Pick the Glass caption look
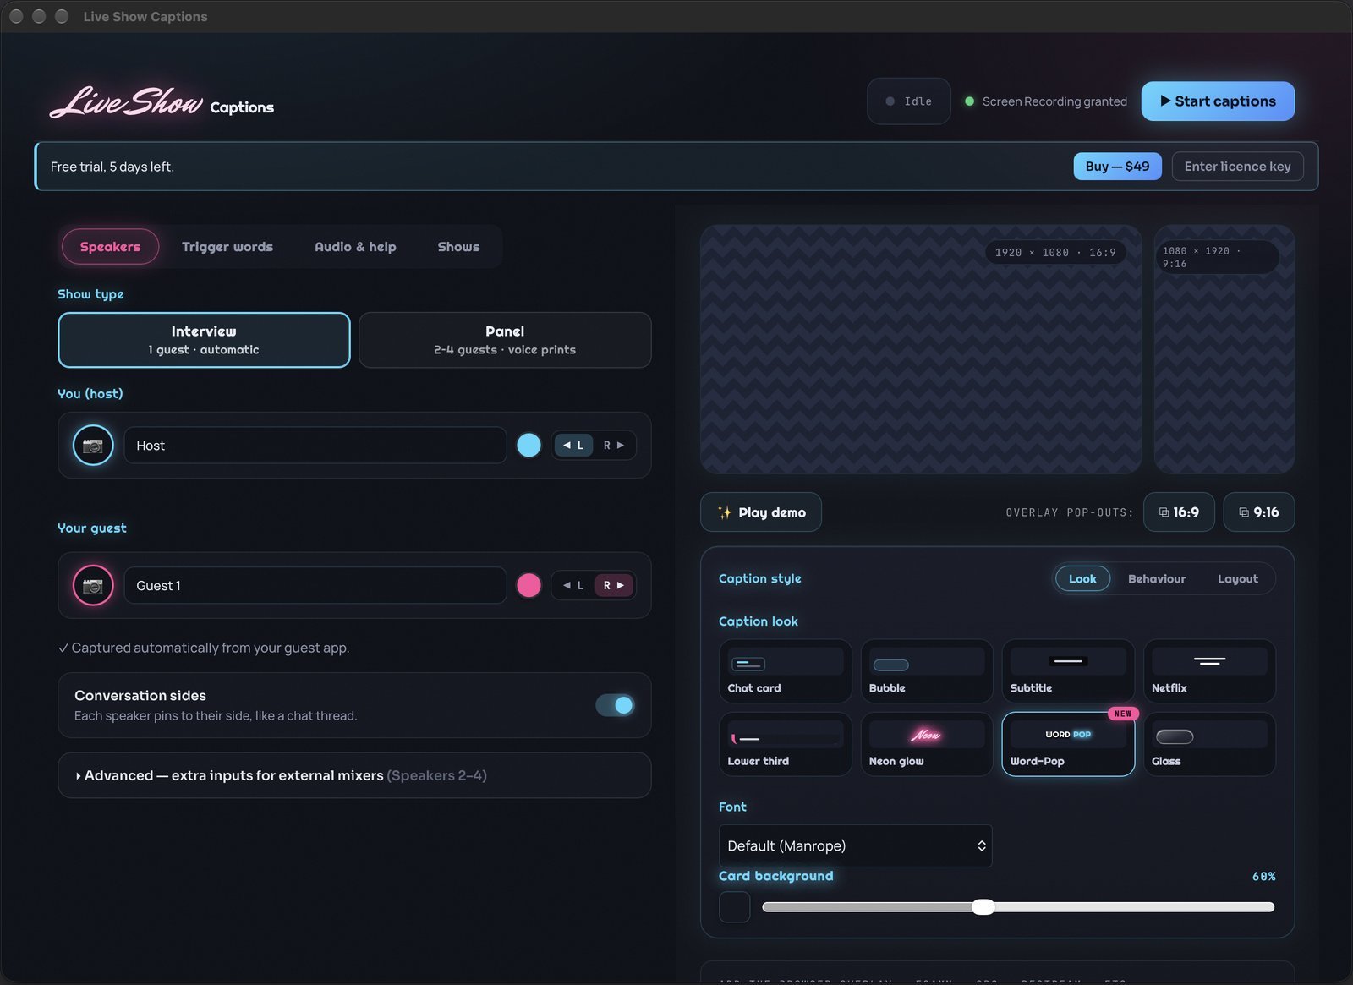 1209,744
